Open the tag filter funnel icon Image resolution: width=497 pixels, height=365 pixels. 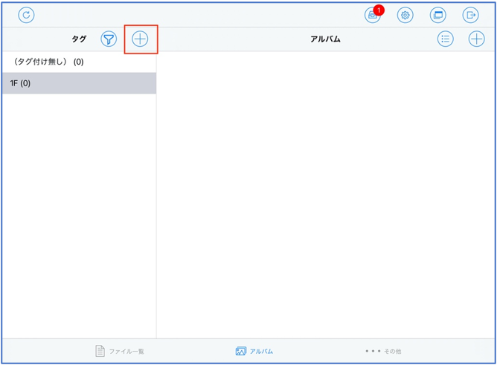[x=109, y=39]
